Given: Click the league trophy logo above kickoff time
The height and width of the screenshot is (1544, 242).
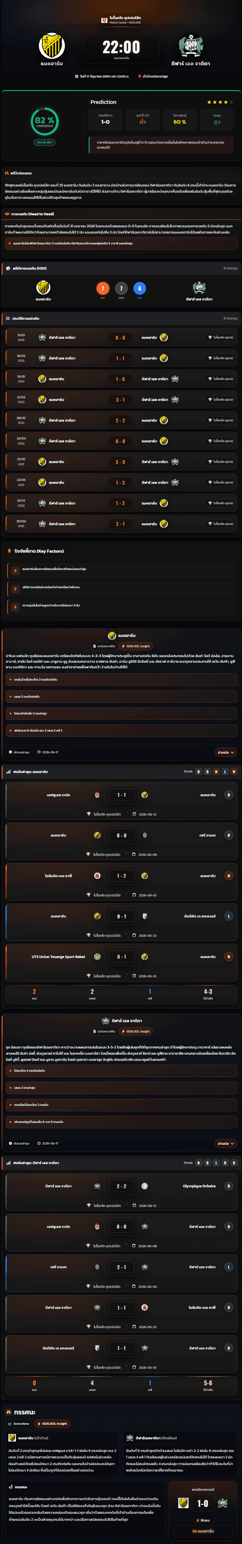Looking at the screenshot, I should 104,20.
